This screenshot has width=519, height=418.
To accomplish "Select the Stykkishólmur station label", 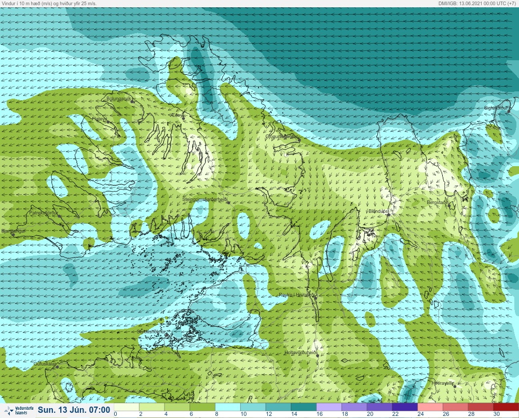I will 151,332.
